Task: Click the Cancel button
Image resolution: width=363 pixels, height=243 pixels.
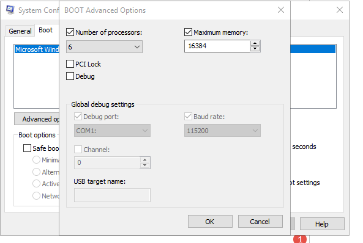Action: [x=260, y=222]
